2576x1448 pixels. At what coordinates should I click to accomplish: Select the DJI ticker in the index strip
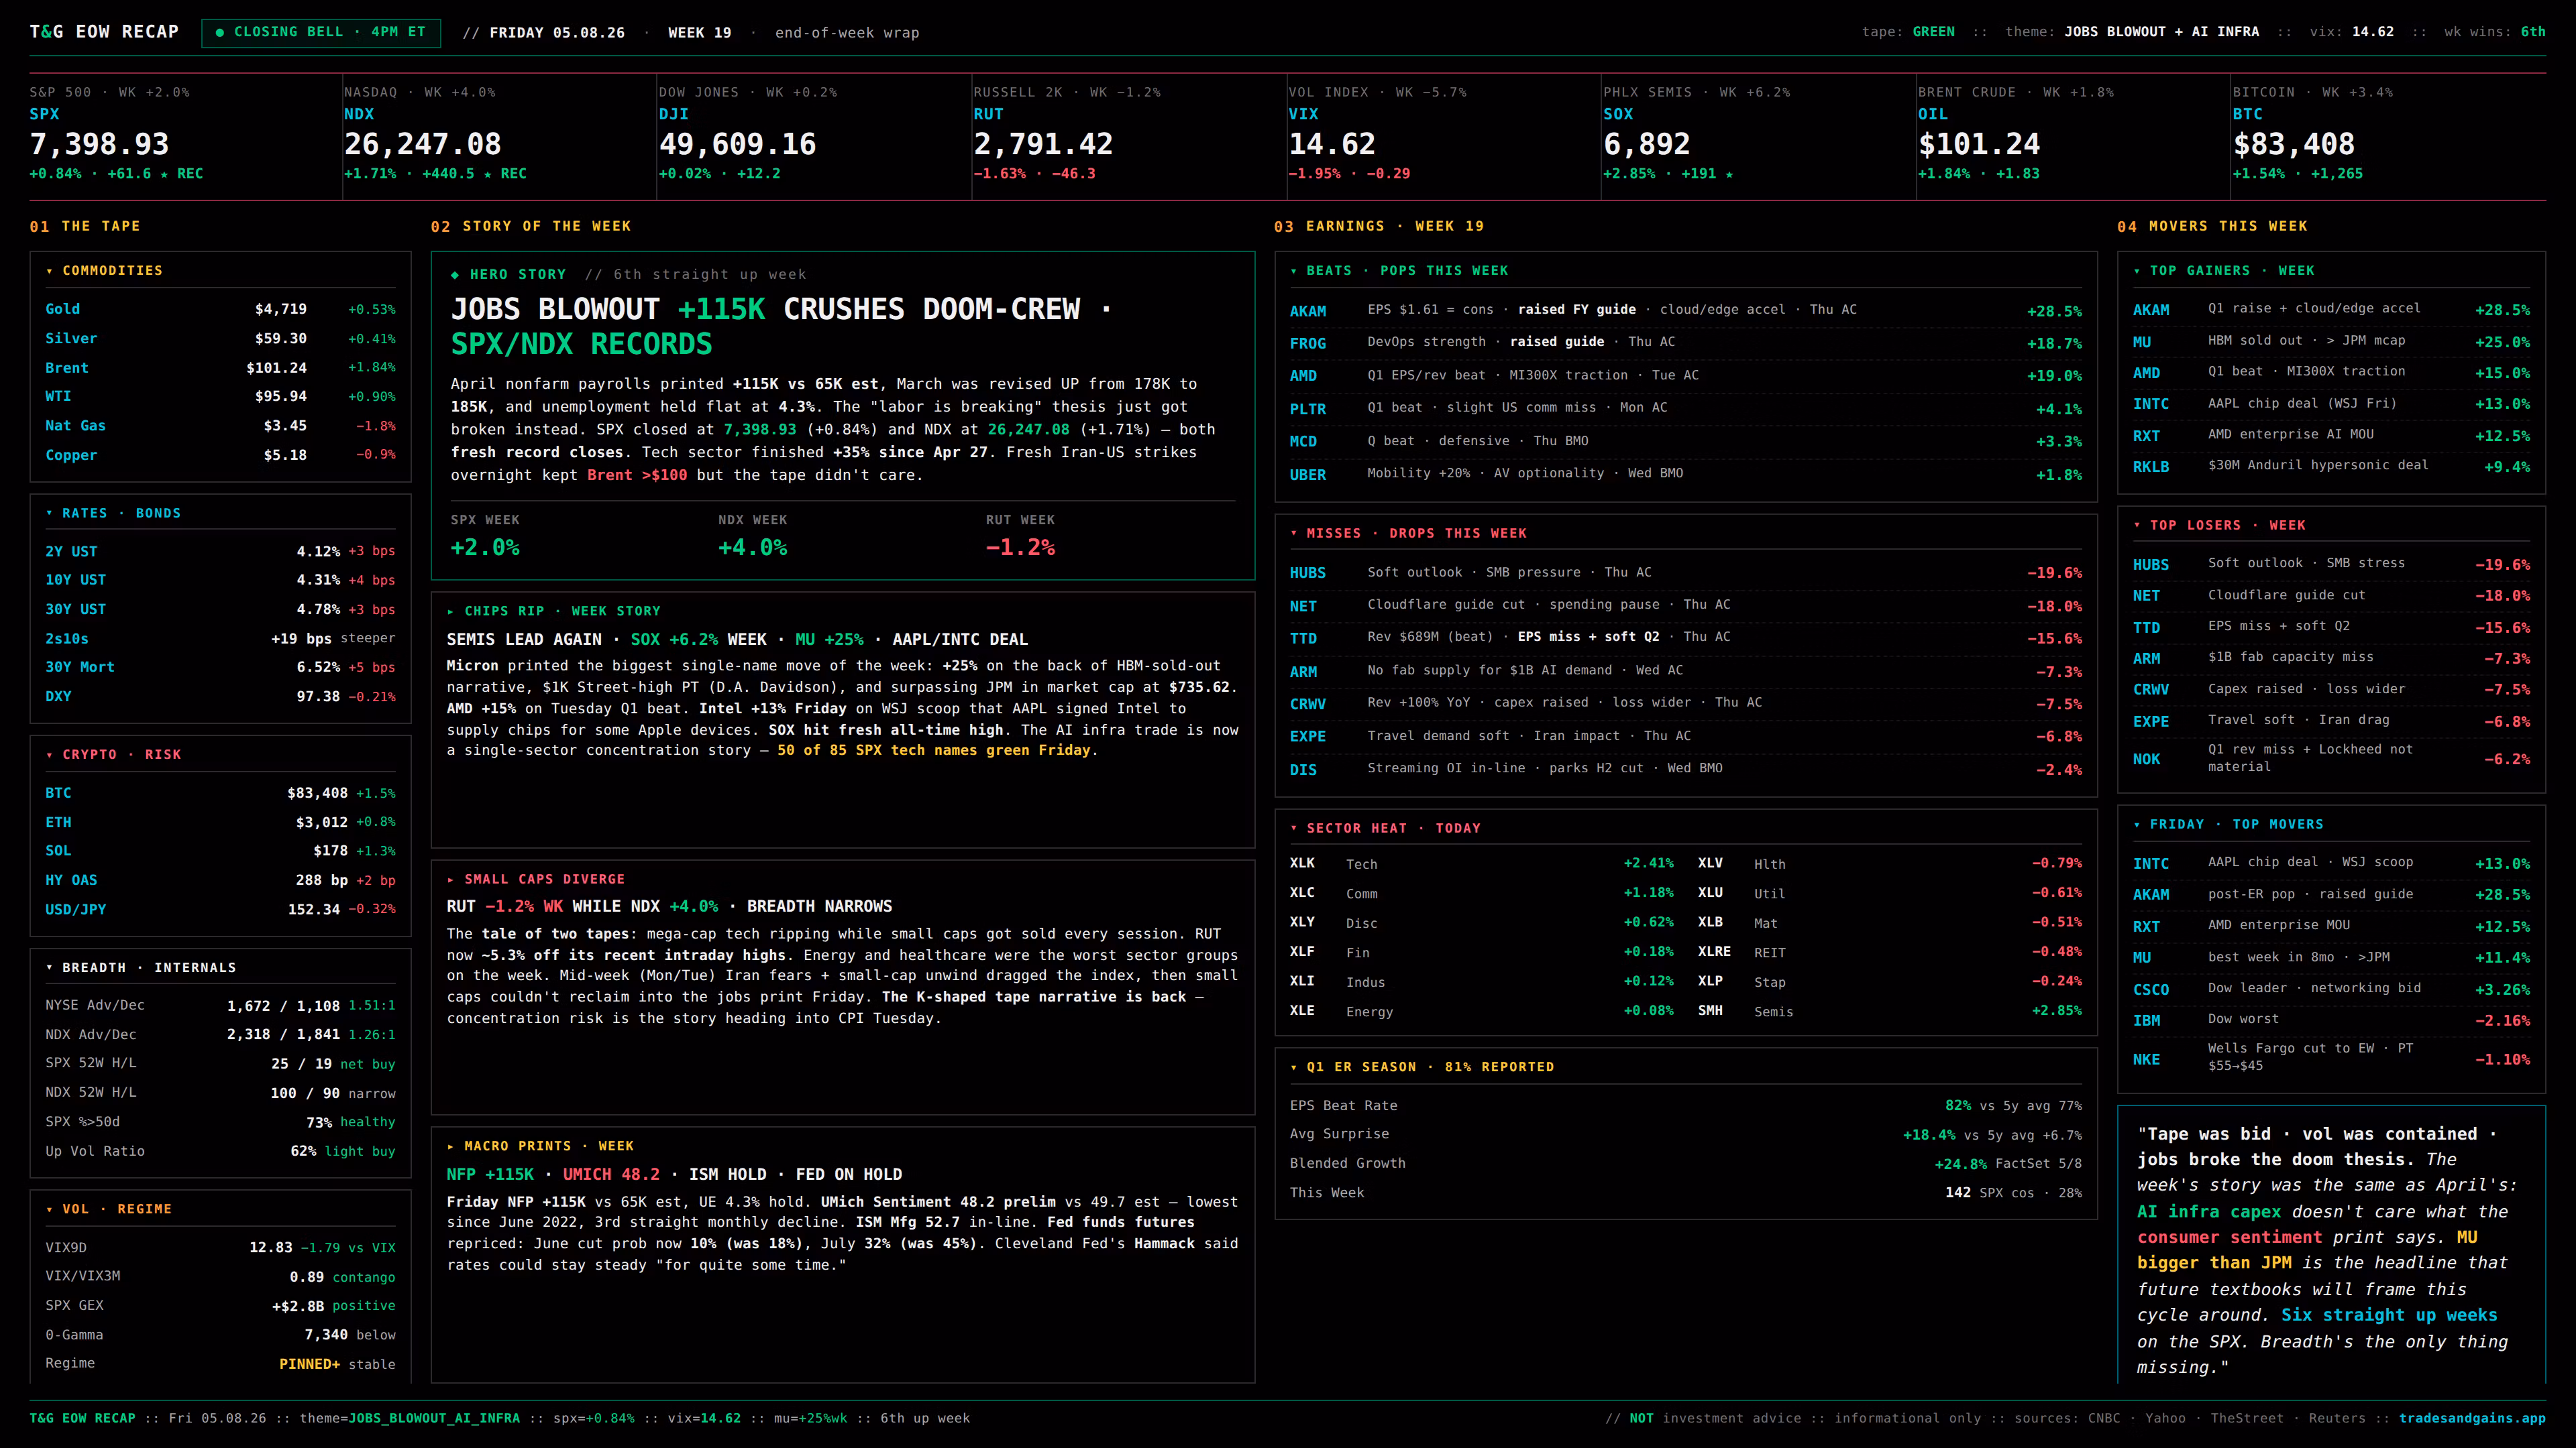[674, 114]
